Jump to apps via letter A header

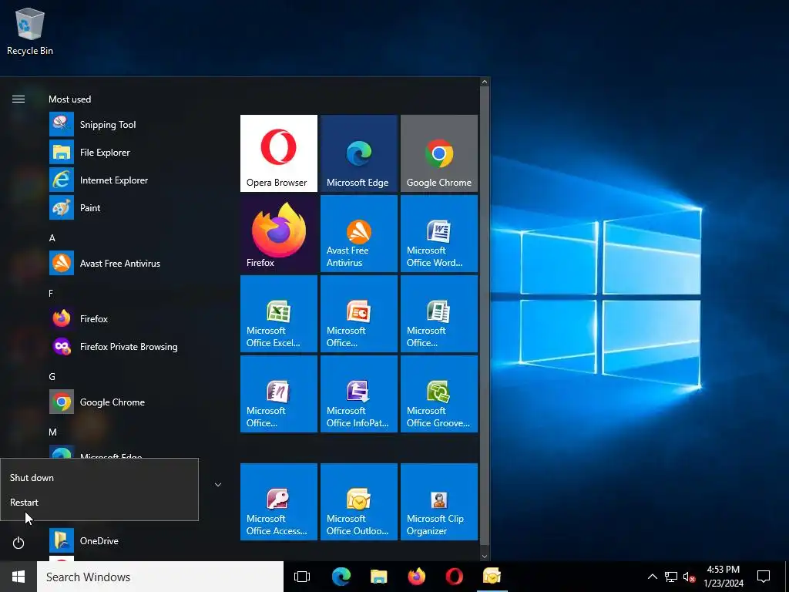(52, 238)
